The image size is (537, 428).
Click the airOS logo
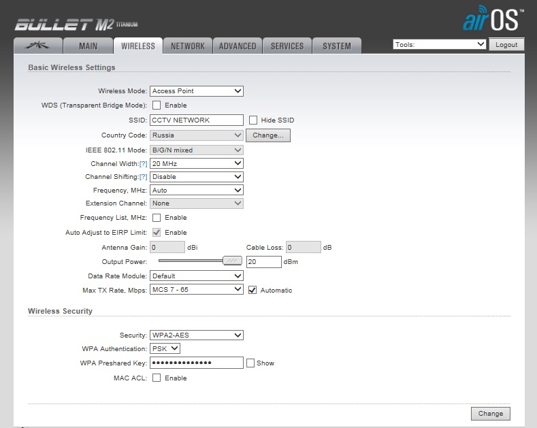click(493, 19)
